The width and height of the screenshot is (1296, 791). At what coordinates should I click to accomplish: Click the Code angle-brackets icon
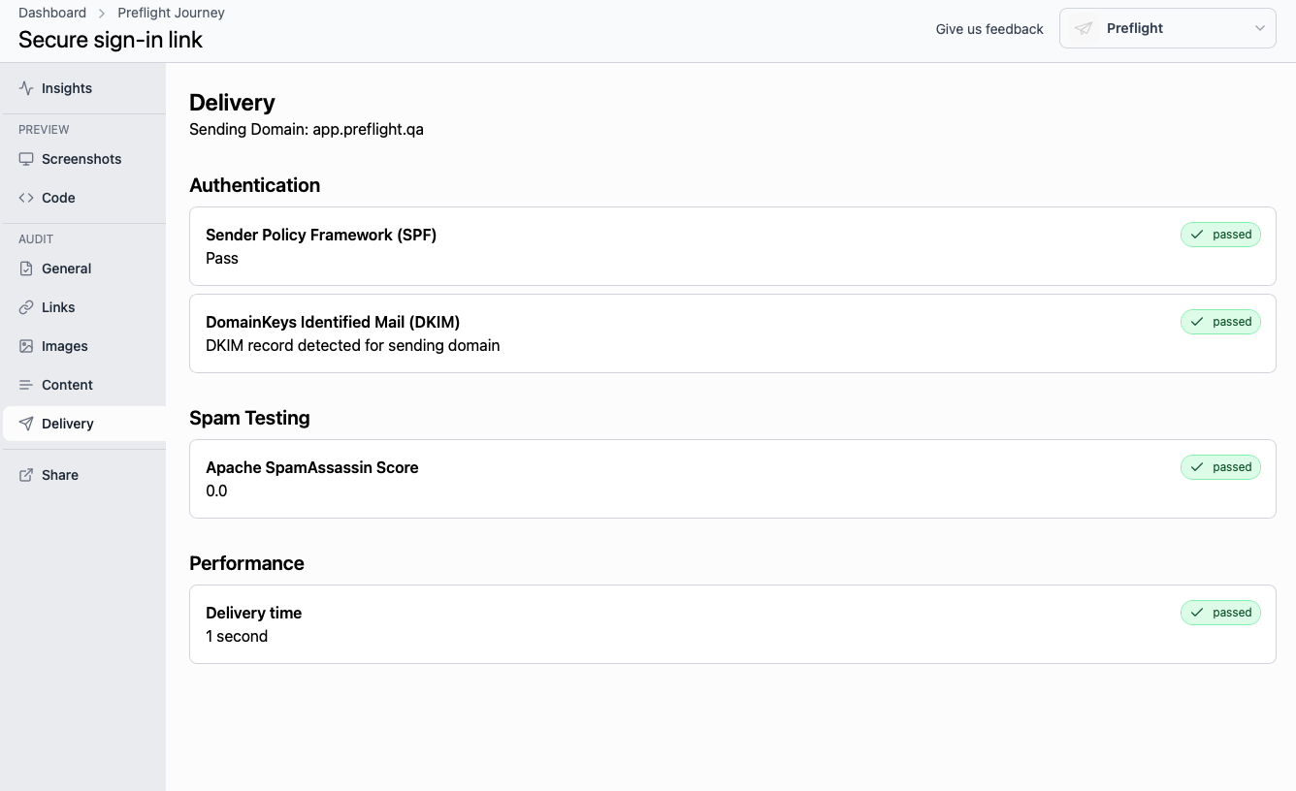tap(25, 197)
